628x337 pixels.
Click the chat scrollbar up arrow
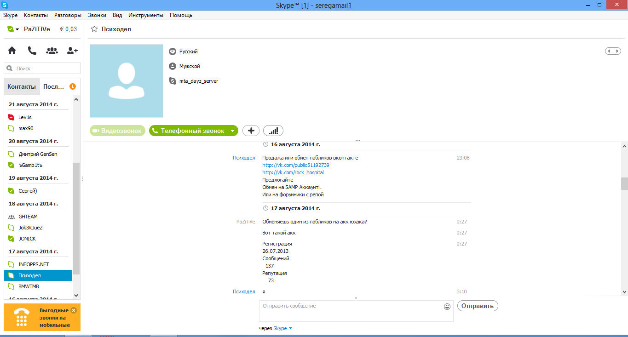coord(624,146)
